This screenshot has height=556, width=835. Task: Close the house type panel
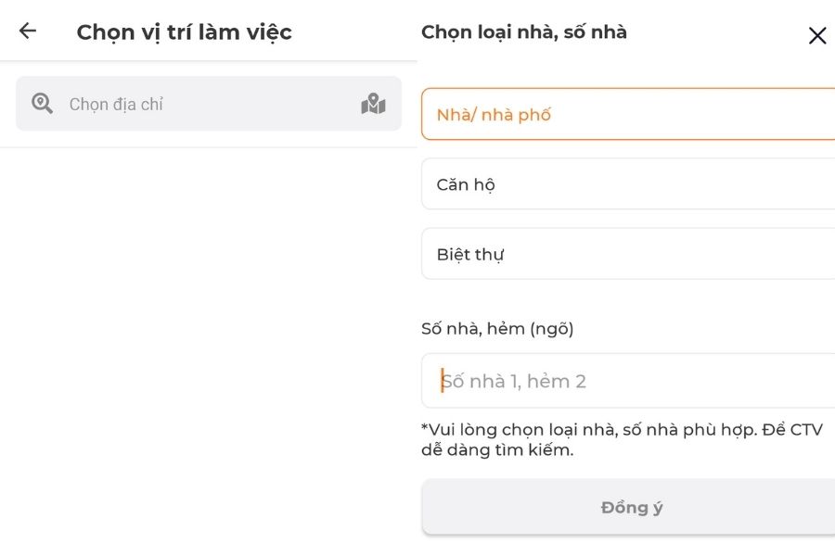(816, 36)
